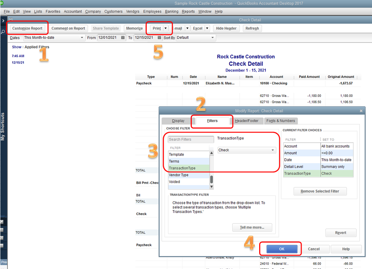Select Terms in the filter list
The width and height of the screenshot is (372, 269).
click(189, 161)
